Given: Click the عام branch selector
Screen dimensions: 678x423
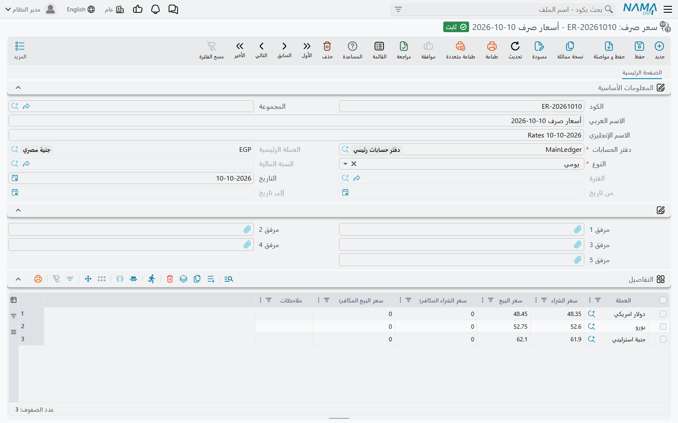Looking at the screenshot, I should point(114,9).
